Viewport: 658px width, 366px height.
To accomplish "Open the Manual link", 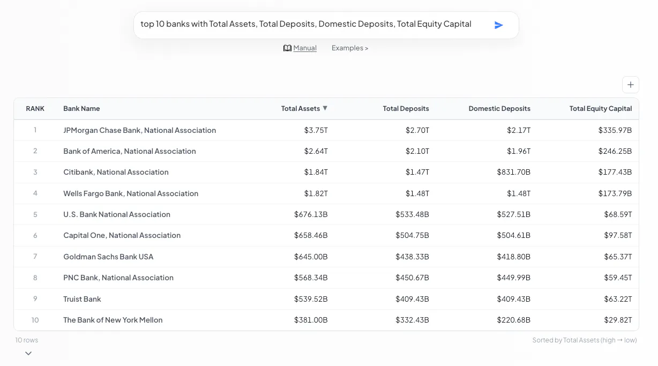I will pyautogui.click(x=305, y=48).
